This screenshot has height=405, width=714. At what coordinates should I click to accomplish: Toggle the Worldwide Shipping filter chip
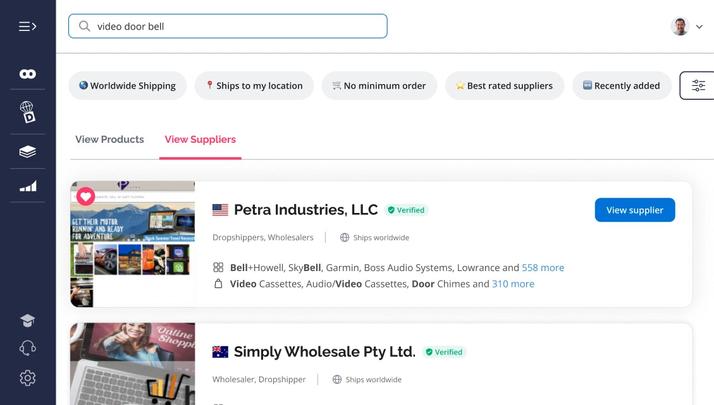tap(128, 85)
